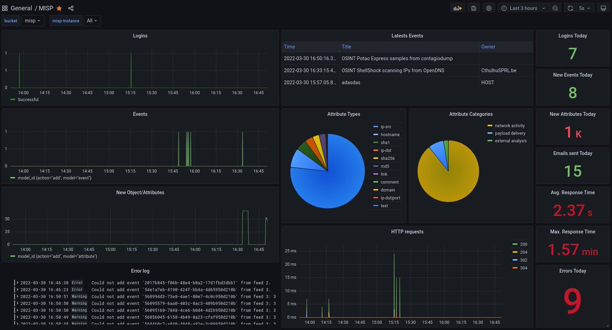This screenshot has width=612, height=330.
Task: Click the network activity legend color swatch
Action: pos(491,125)
